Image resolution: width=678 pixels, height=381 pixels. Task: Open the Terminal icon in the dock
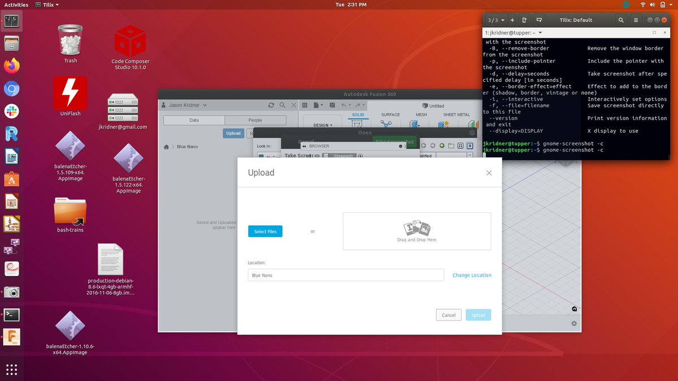pyautogui.click(x=12, y=314)
